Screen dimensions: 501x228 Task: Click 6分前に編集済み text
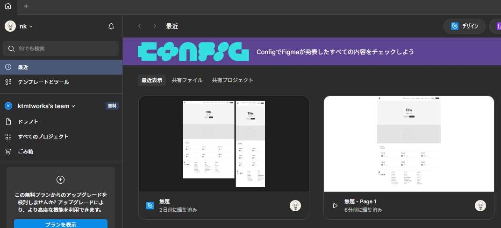pos(363,210)
